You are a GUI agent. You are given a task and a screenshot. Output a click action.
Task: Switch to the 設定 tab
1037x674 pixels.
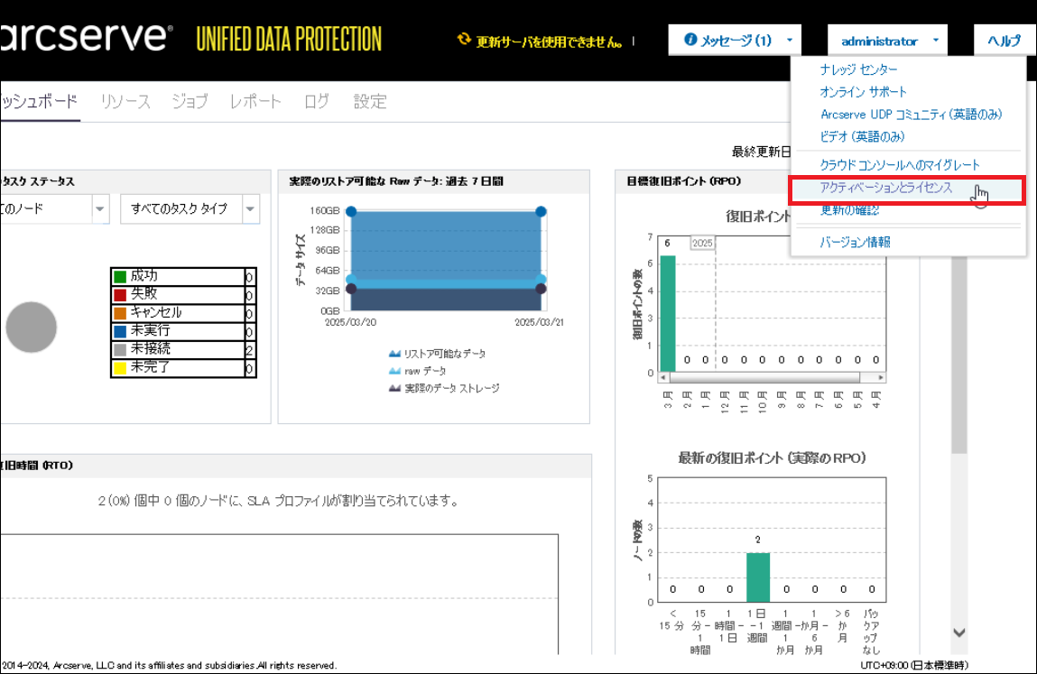coord(370,101)
